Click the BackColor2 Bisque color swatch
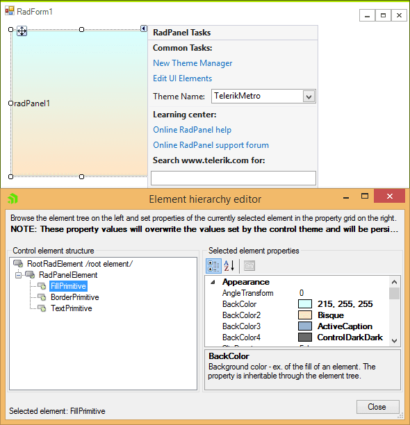Screen dimensions: 410x425 [x=305, y=315]
